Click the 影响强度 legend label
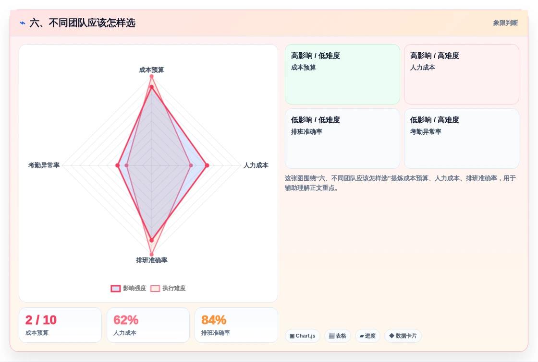The width and height of the screenshot is (538, 362). click(134, 288)
